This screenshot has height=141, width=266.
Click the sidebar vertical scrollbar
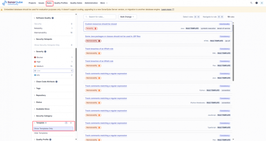pyautogui.click(x=76, y=89)
